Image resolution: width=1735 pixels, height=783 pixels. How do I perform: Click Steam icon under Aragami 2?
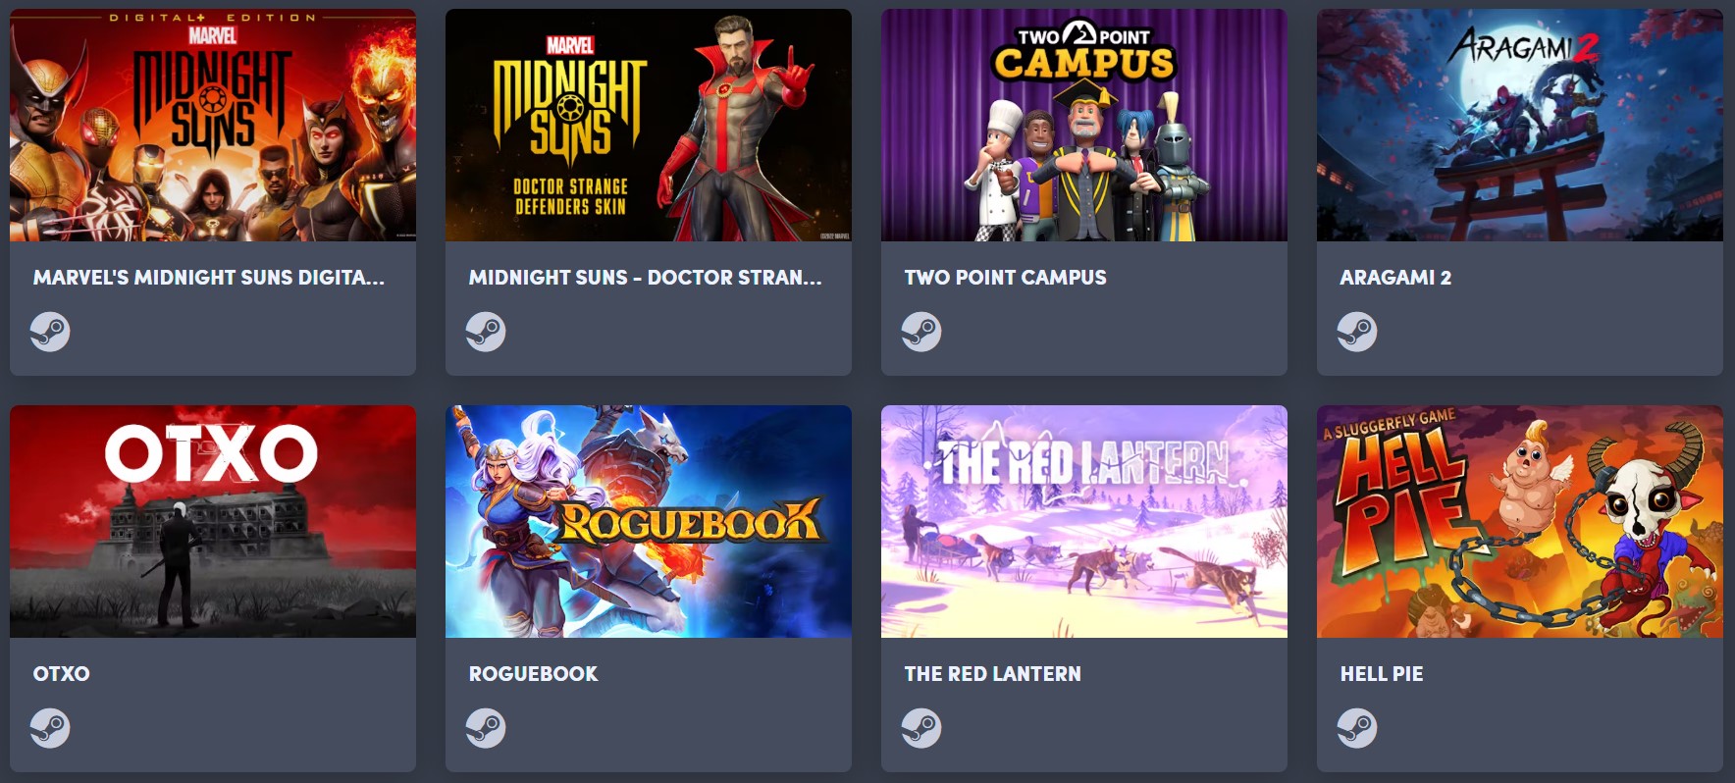(x=1357, y=332)
